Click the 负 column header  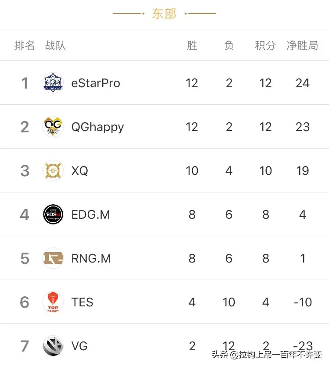(x=229, y=45)
